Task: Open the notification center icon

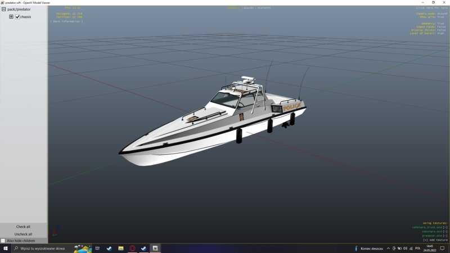Action: pyautogui.click(x=443, y=249)
